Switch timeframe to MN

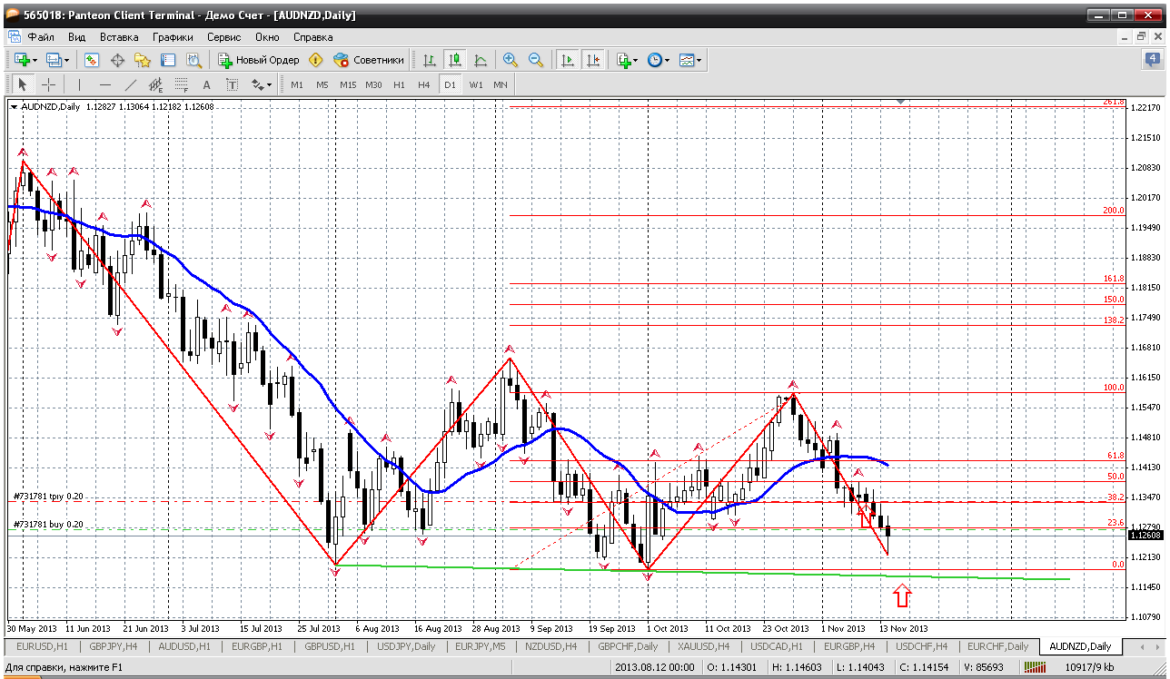coord(501,84)
